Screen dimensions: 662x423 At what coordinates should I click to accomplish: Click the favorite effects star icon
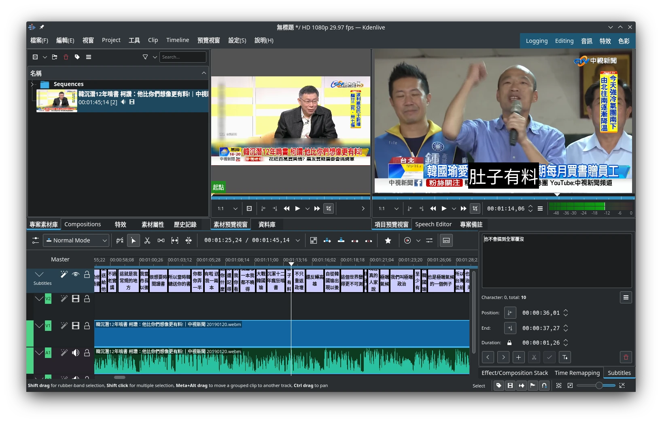[x=388, y=240]
